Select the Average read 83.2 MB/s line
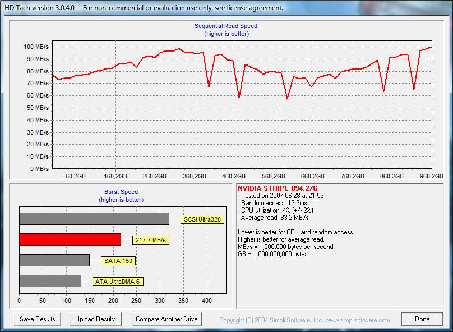453x332 pixels. click(x=275, y=218)
